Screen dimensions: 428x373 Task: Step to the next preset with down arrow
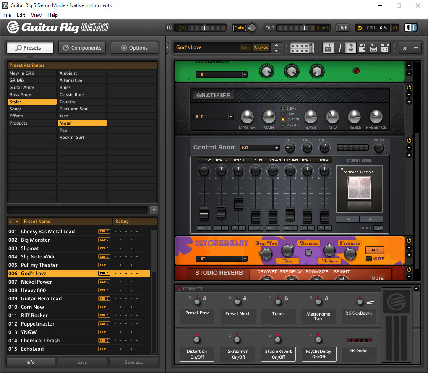276,50
